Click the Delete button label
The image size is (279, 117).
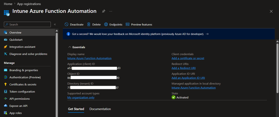pos(96,25)
